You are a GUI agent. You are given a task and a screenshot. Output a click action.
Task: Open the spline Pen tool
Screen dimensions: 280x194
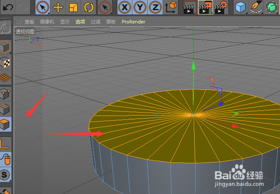(256, 8)
